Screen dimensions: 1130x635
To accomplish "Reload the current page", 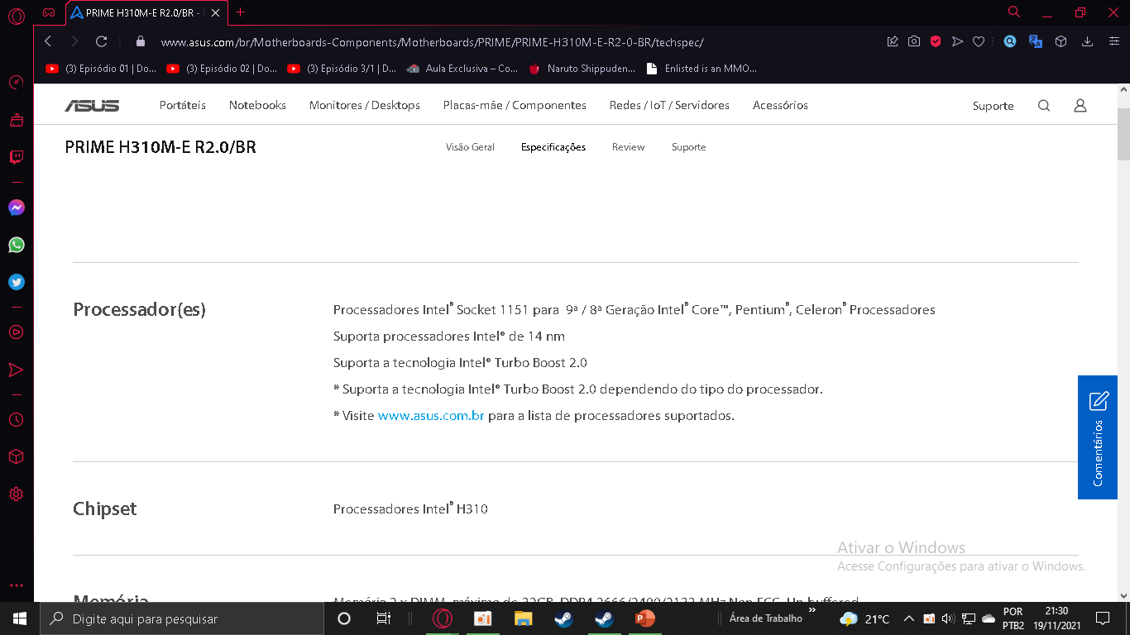I will [x=102, y=41].
